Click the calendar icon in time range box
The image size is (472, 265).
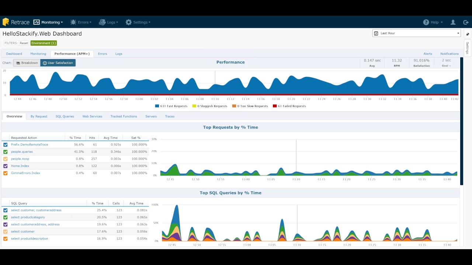pos(376,33)
